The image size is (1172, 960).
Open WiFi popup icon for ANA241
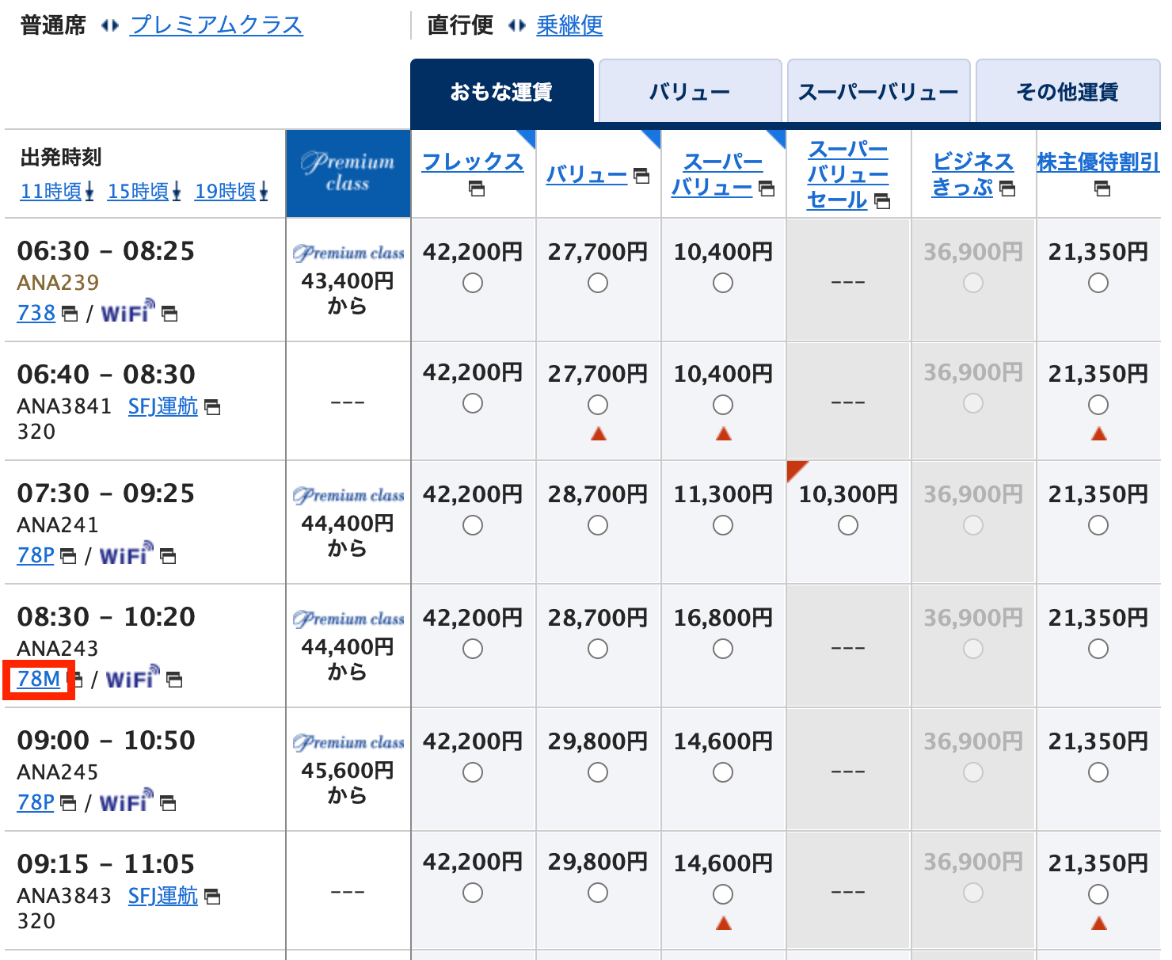coord(168,557)
